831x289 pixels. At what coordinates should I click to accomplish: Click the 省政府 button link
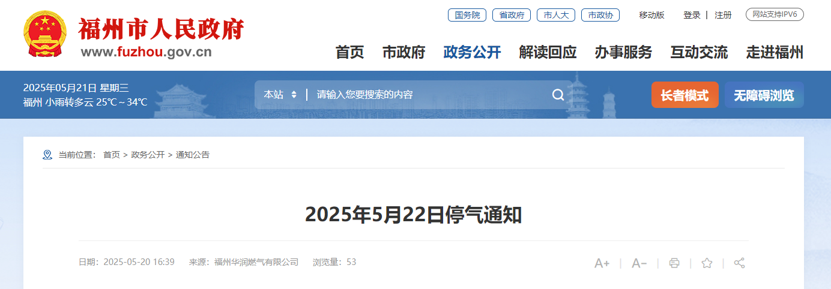pyautogui.click(x=512, y=15)
